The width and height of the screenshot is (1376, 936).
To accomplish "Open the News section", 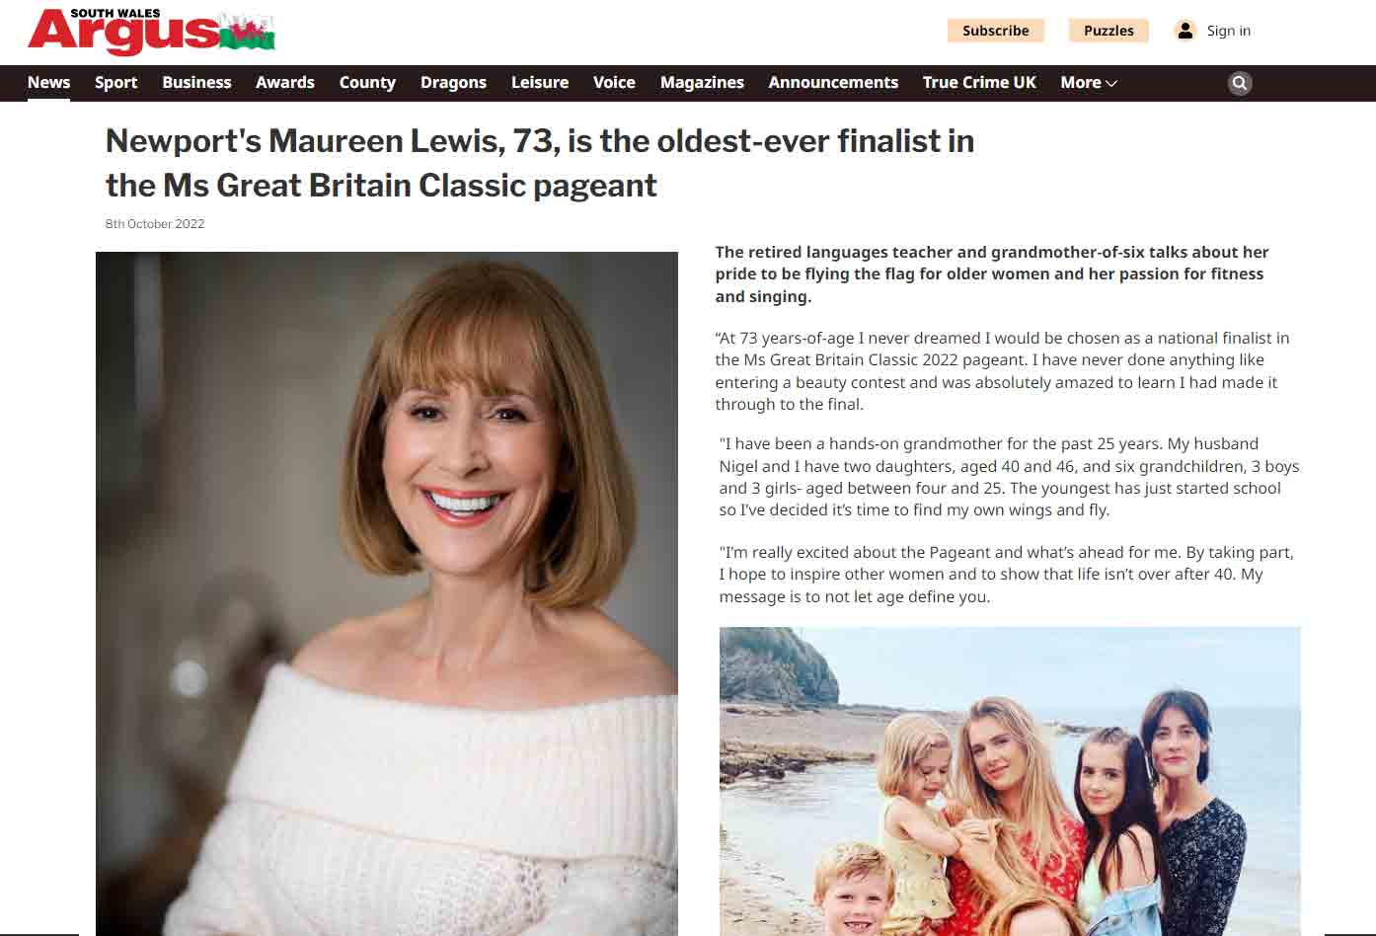I will pos(48,83).
